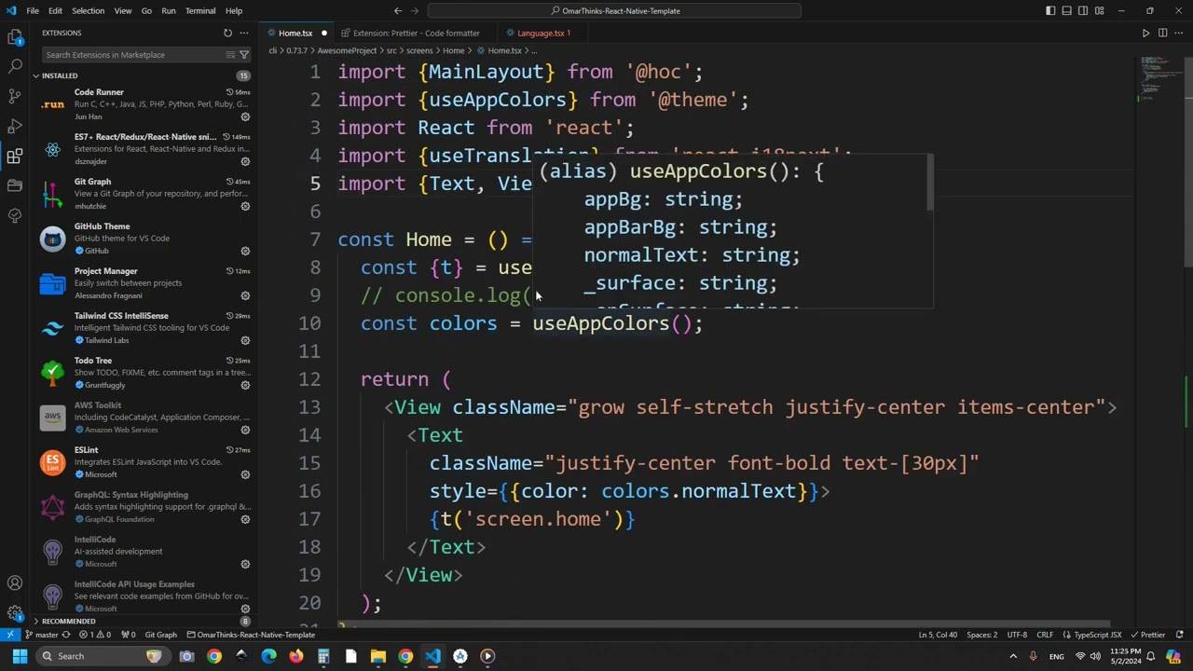Screen dimensions: 1193x671
Task: Open errors and warnings count
Action: click(97, 635)
